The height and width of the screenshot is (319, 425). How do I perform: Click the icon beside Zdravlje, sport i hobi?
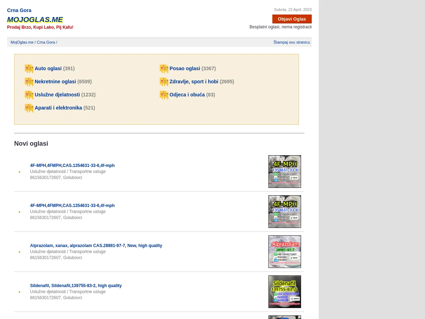[x=164, y=82]
